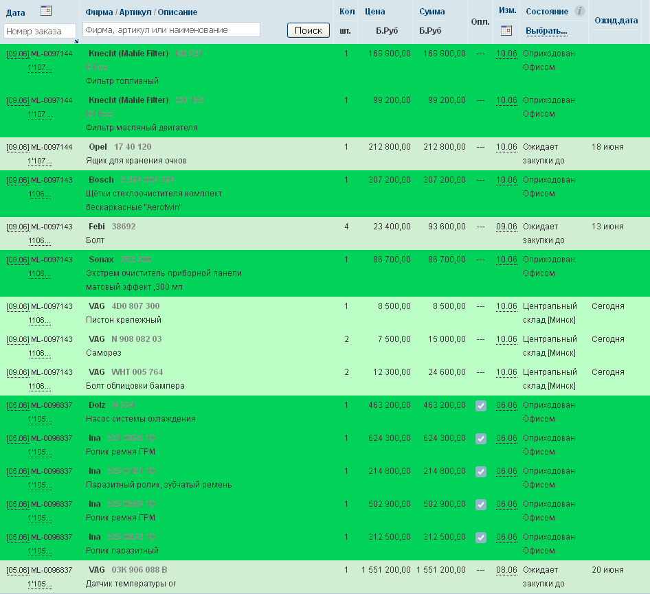The image size is (650, 594).
Task: Open the 08.06 change date in Датчик температуры row
Action: coord(506,570)
